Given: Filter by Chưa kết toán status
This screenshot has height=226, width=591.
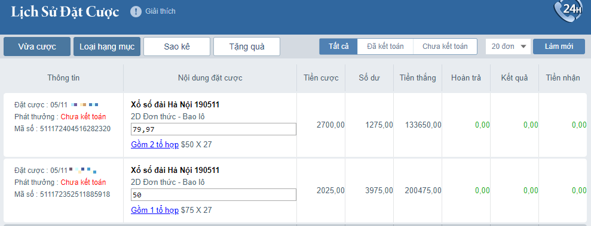Looking at the screenshot, I should point(445,47).
